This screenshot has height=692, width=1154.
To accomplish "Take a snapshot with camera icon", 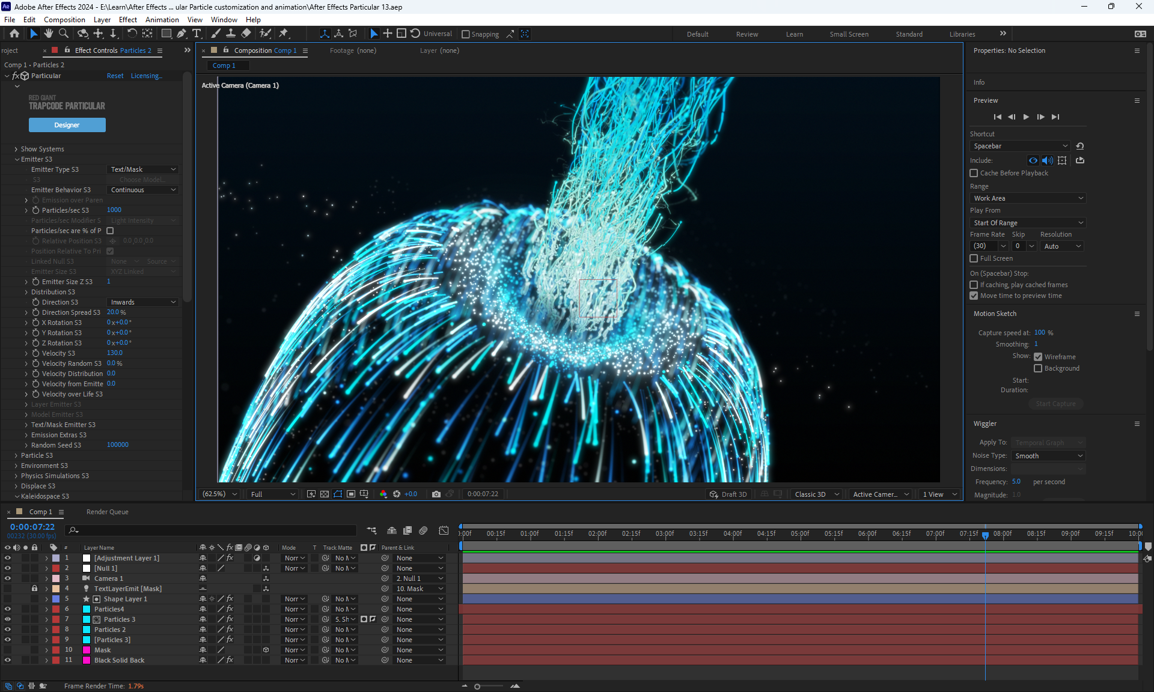I will click(x=436, y=494).
